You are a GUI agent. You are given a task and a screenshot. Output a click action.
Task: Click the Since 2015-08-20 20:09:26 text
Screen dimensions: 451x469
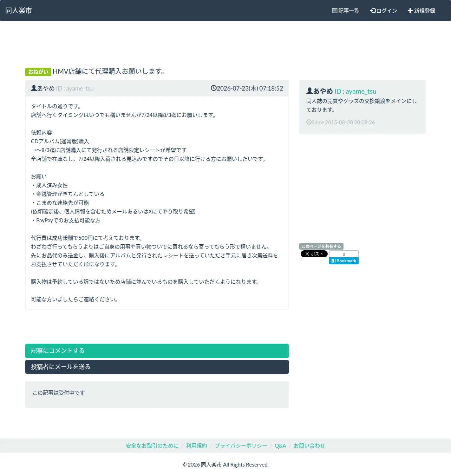tap(343, 123)
